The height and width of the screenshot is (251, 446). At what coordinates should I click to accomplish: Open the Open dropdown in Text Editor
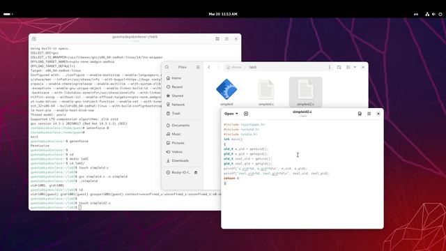click(231, 114)
